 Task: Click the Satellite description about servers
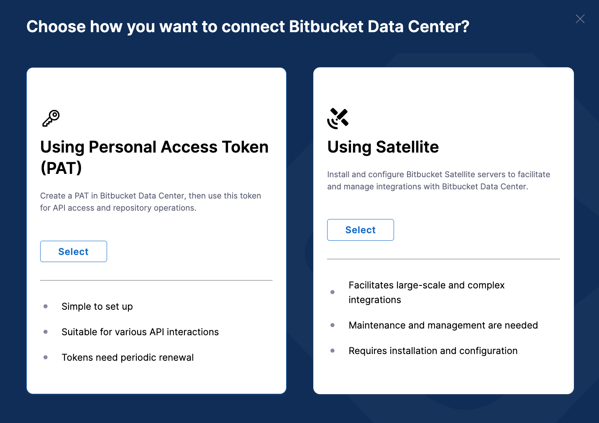point(438,181)
